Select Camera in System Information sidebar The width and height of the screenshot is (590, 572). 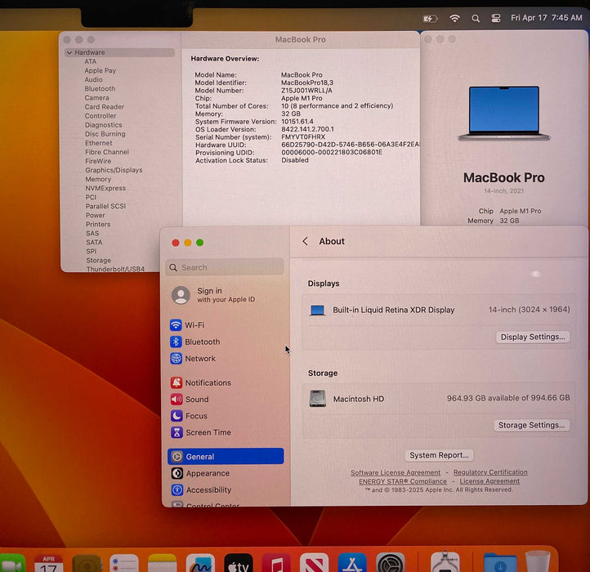(x=96, y=98)
